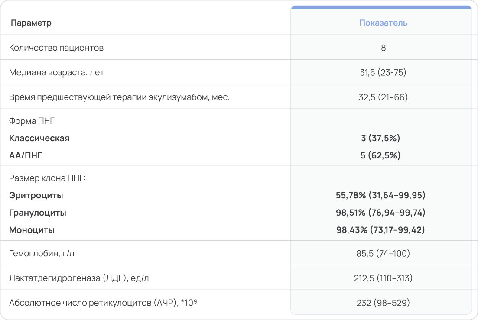Click the "Параметр" column header
This screenshot has height=320, width=478.
31,23
